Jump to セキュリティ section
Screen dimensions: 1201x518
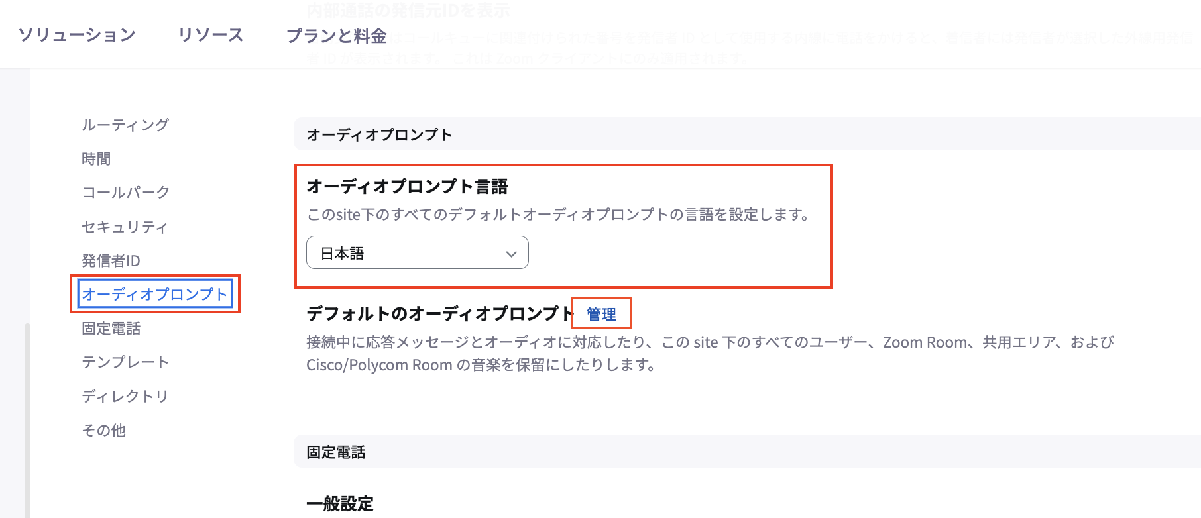[x=125, y=227]
